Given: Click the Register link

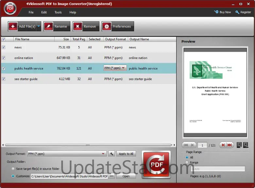Looking at the screenshot, I should (246, 12).
